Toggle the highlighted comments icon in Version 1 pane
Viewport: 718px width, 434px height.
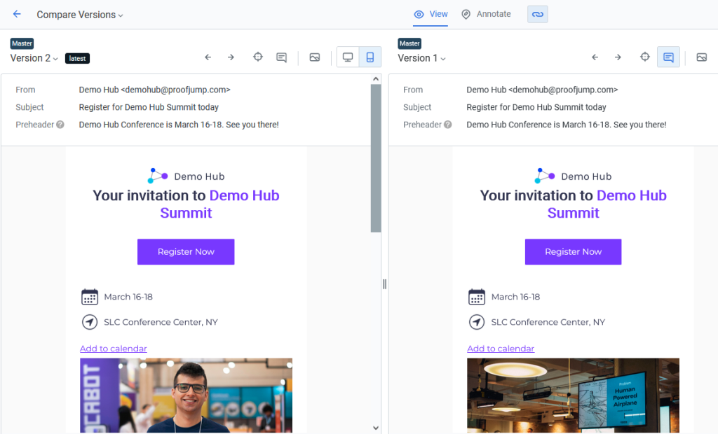pos(668,57)
